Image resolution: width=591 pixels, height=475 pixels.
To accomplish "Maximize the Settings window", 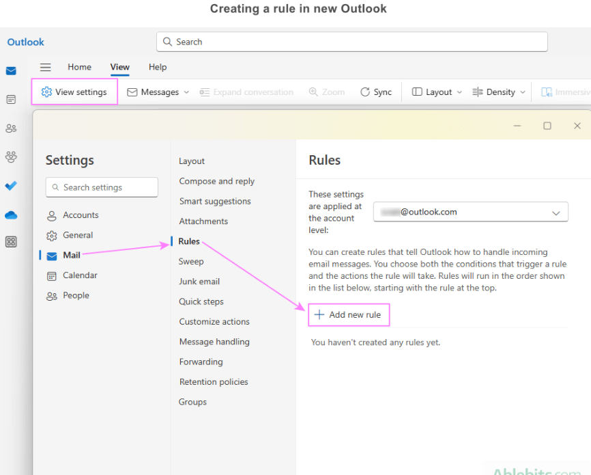I will pos(547,126).
